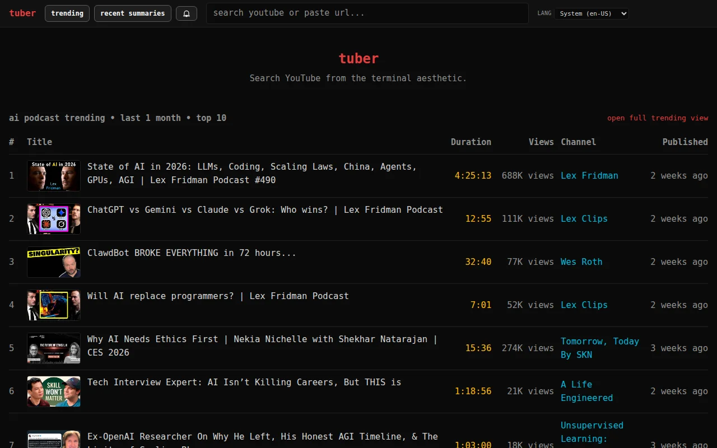Screen dimensions: 717x448
Task: Click the tuber logo in the header
Action: point(22,13)
